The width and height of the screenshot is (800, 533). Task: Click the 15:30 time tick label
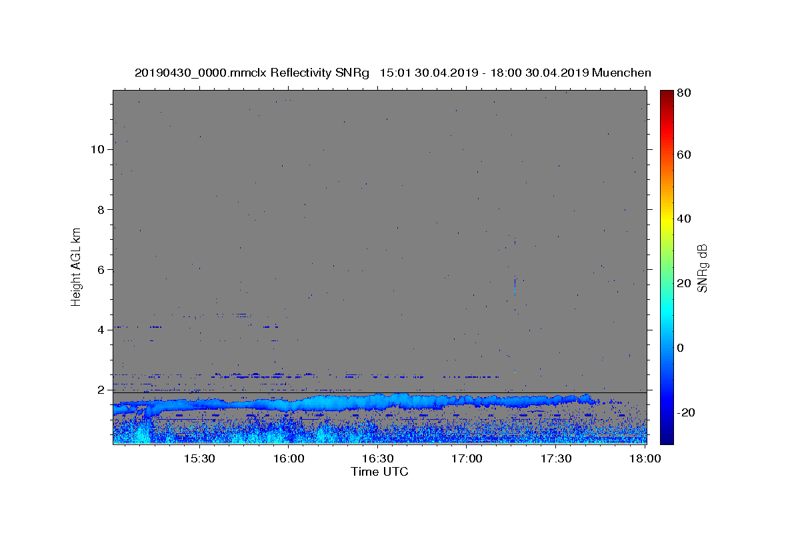point(199,459)
